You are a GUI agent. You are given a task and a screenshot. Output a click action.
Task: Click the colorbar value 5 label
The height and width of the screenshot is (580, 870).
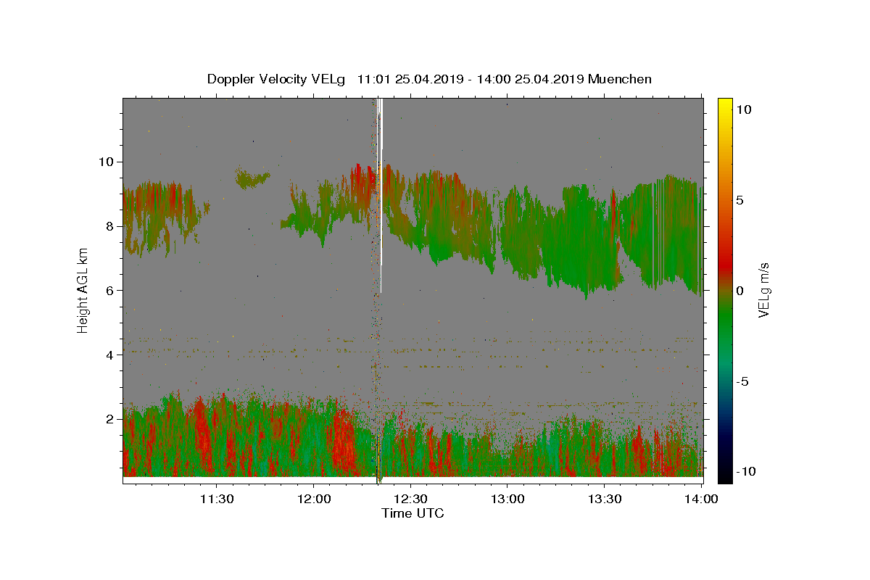point(740,199)
